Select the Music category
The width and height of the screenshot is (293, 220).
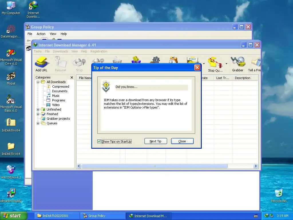point(56,96)
